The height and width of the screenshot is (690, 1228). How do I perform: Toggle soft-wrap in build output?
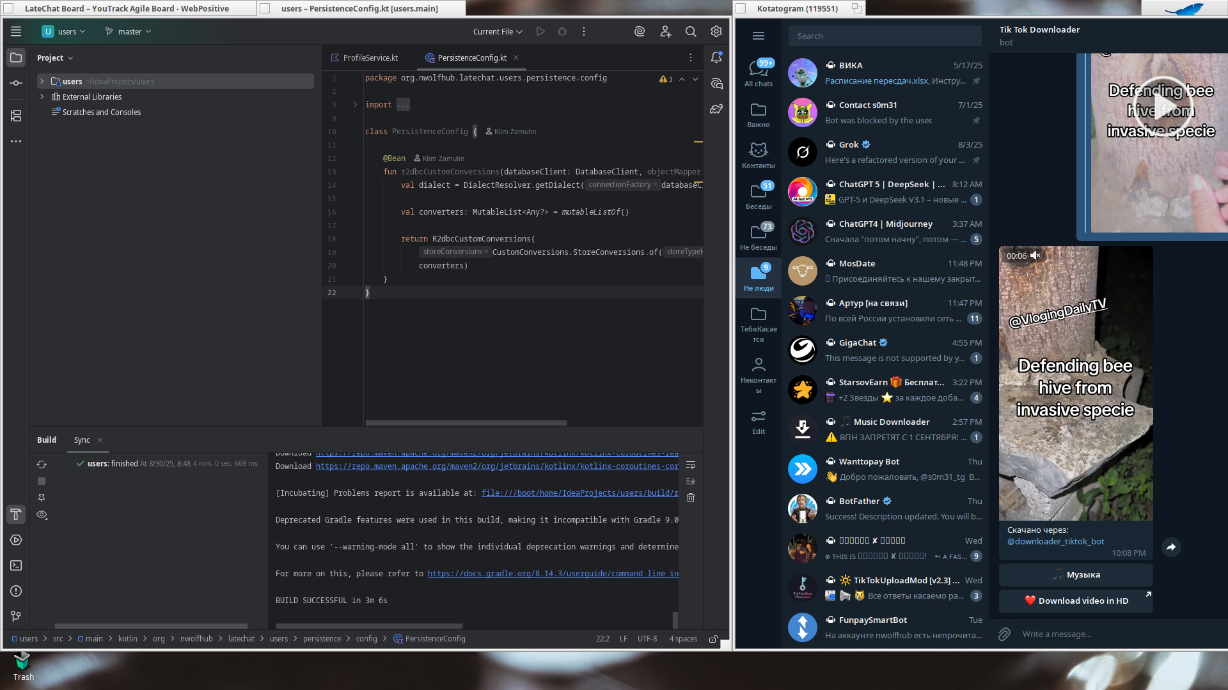tap(691, 465)
